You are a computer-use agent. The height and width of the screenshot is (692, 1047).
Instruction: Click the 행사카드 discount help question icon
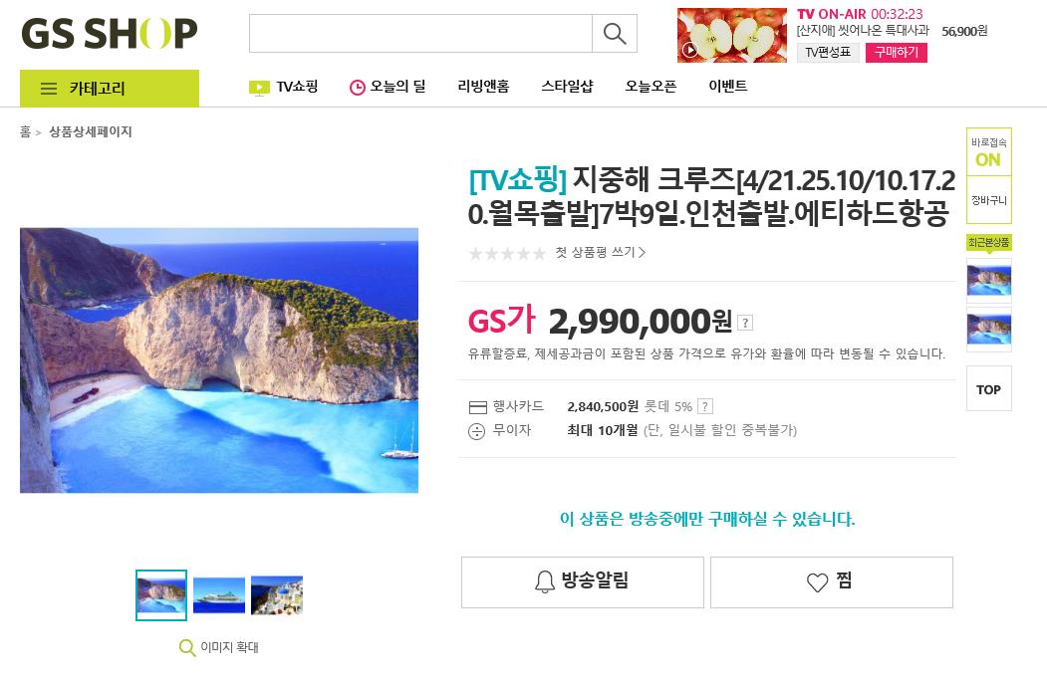coord(705,406)
